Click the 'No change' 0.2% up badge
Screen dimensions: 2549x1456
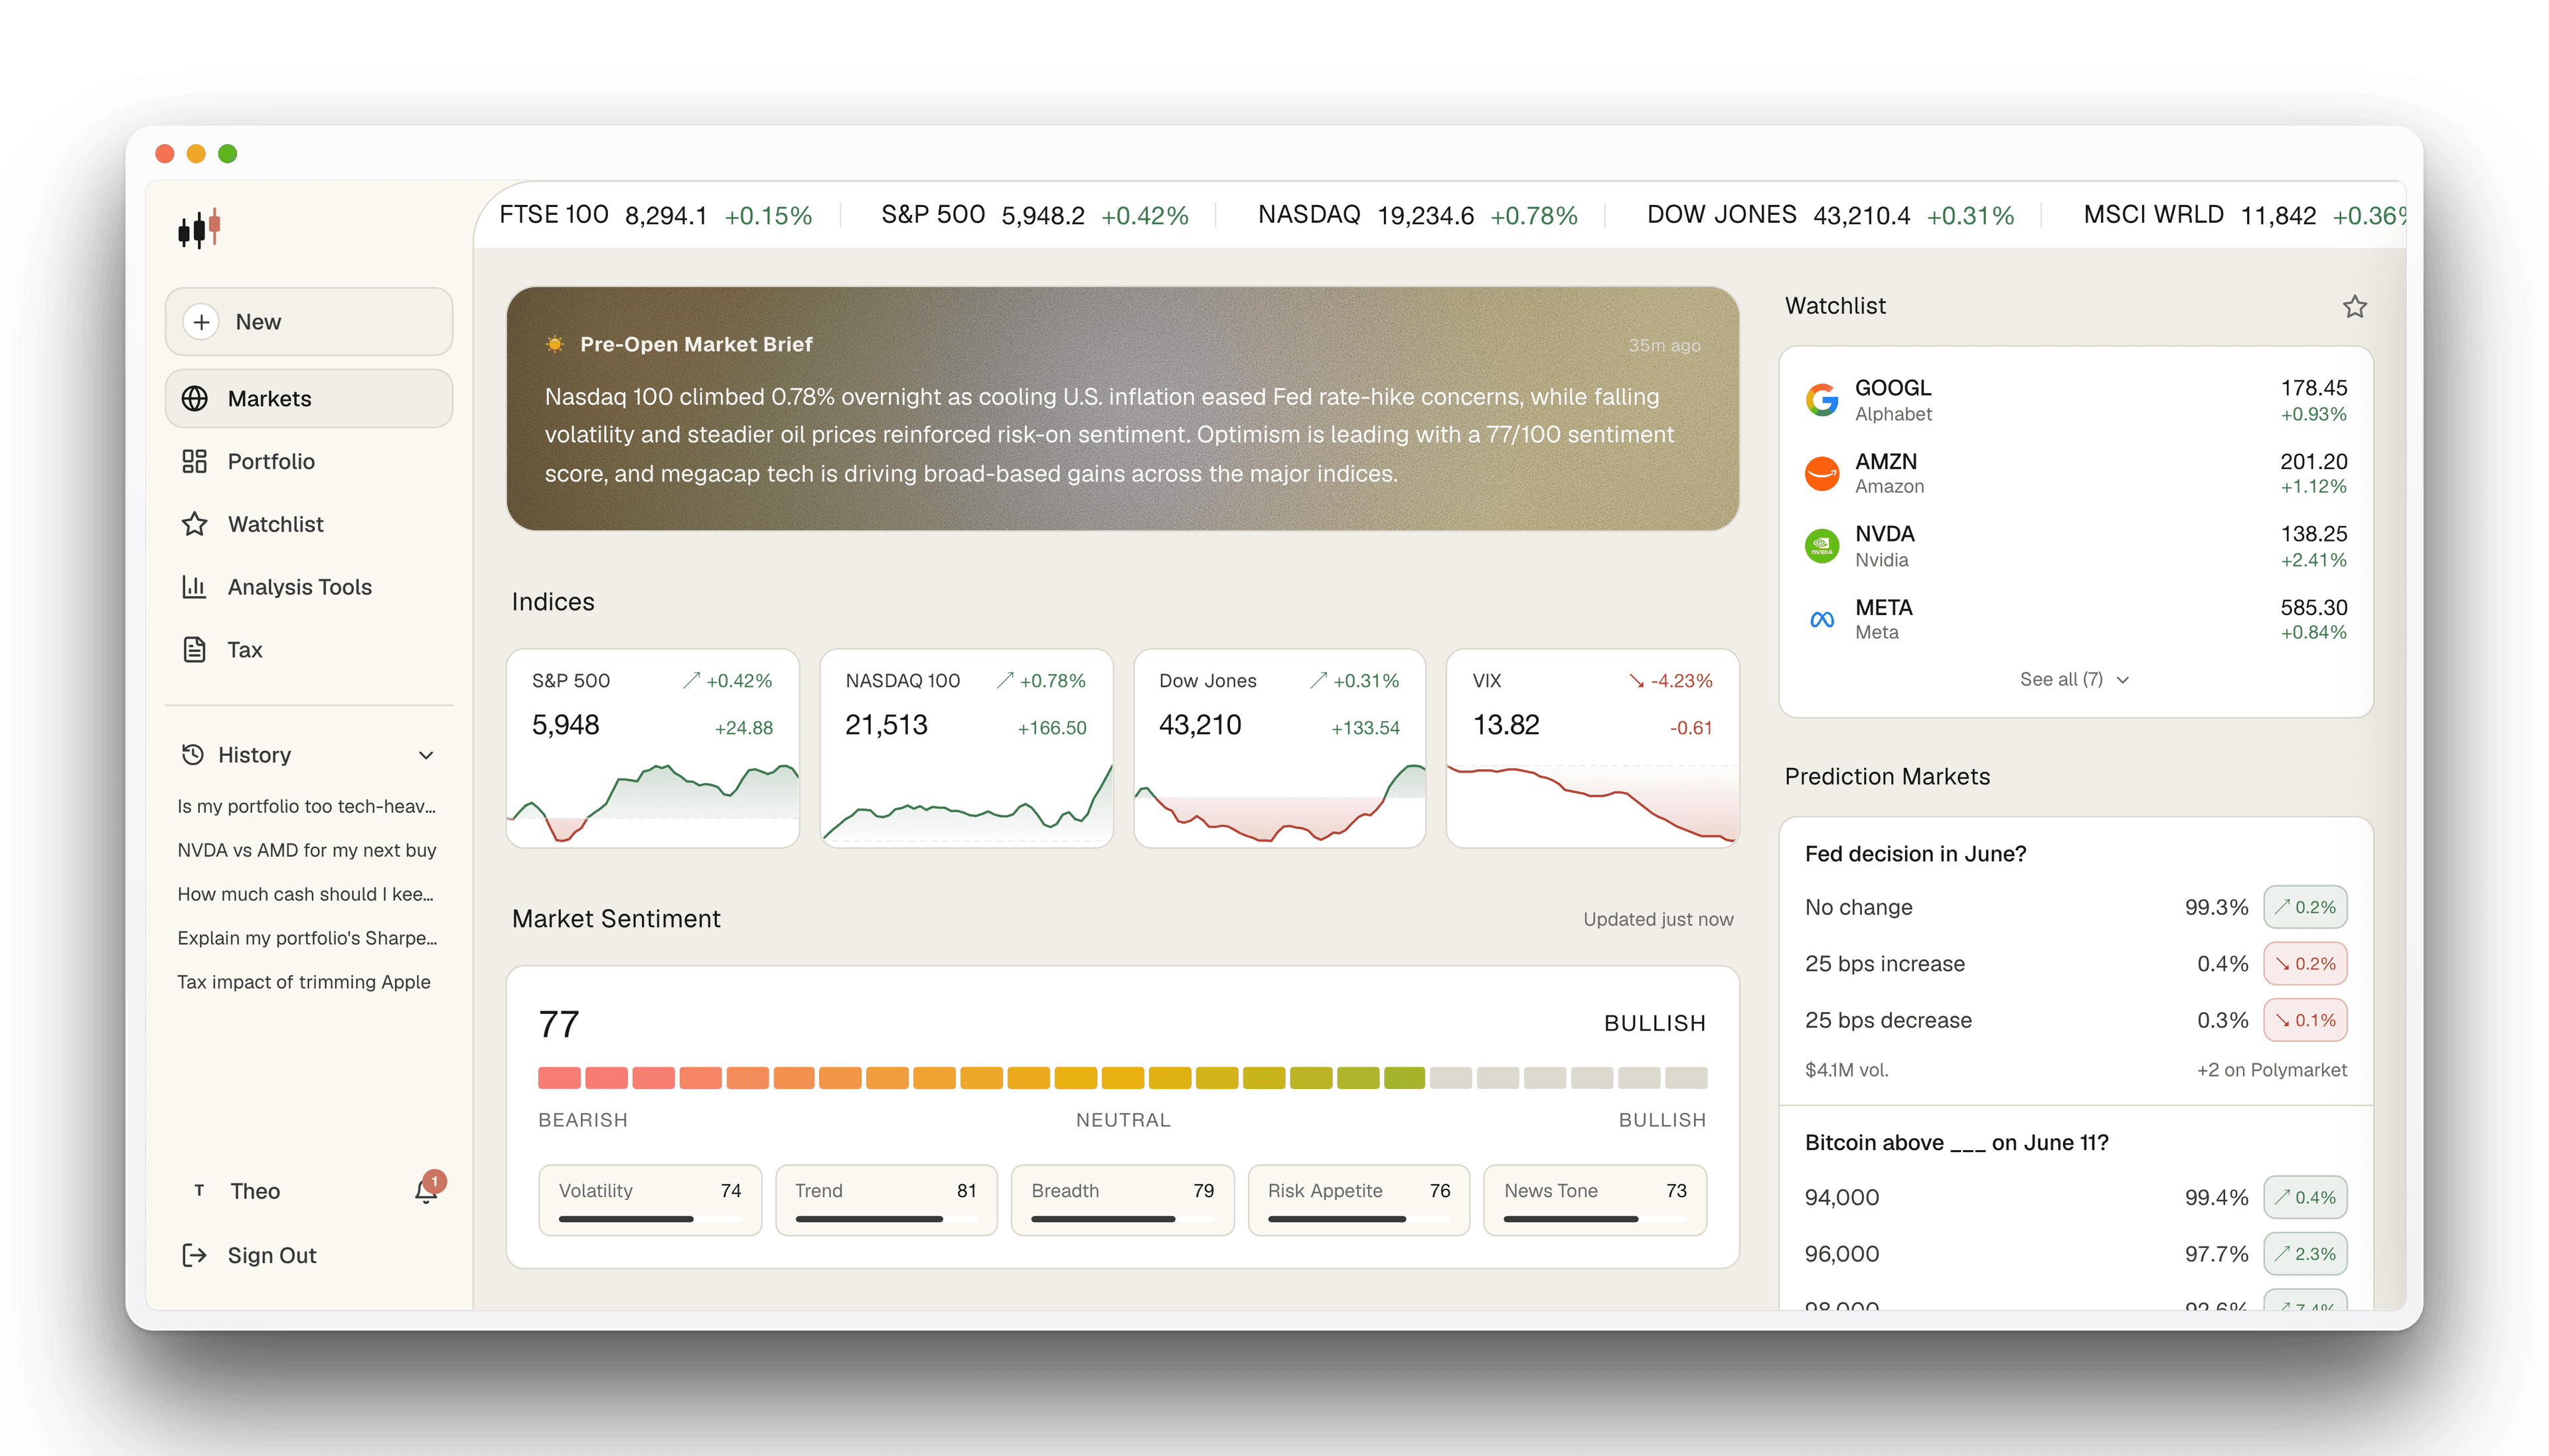click(2305, 907)
